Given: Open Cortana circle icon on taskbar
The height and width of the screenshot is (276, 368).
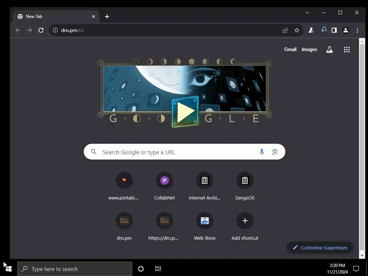Looking at the screenshot, I should pos(141,269).
